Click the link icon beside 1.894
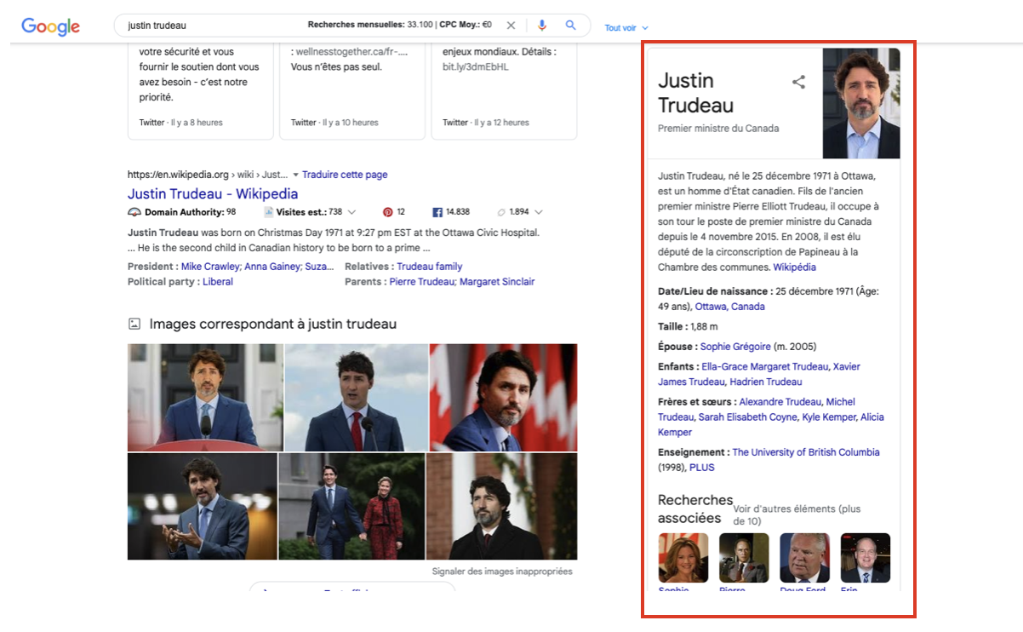Screen dimensions: 1023x632 [501, 212]
